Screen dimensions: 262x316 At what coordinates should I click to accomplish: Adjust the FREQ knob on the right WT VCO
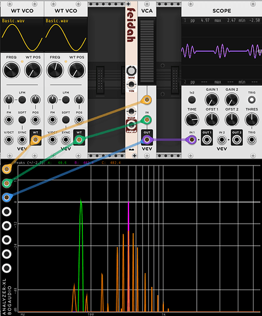click(x=55, y=70)
